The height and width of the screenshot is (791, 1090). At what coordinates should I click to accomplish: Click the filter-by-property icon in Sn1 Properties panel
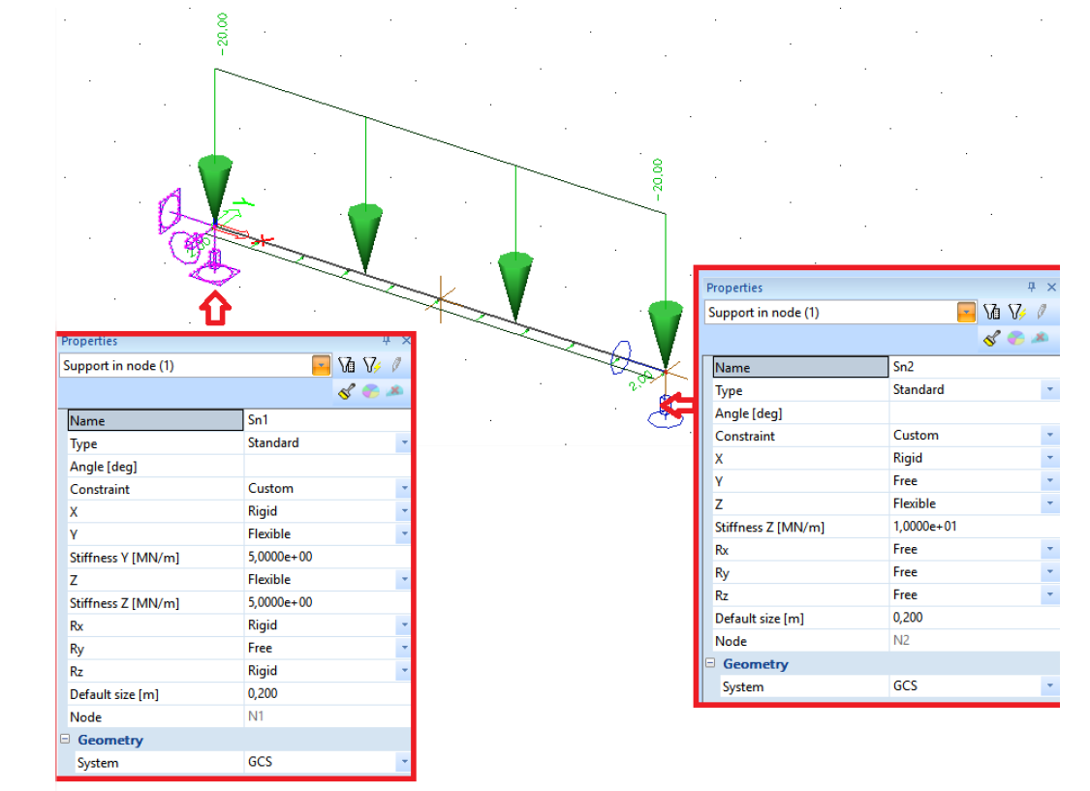347,365
